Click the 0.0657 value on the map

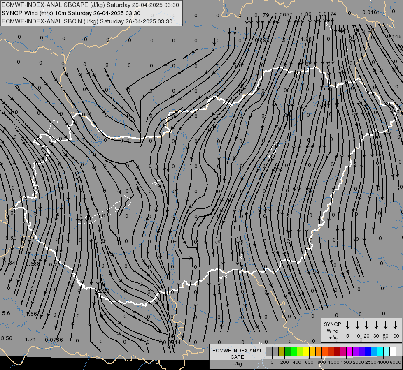click(284, 15)
